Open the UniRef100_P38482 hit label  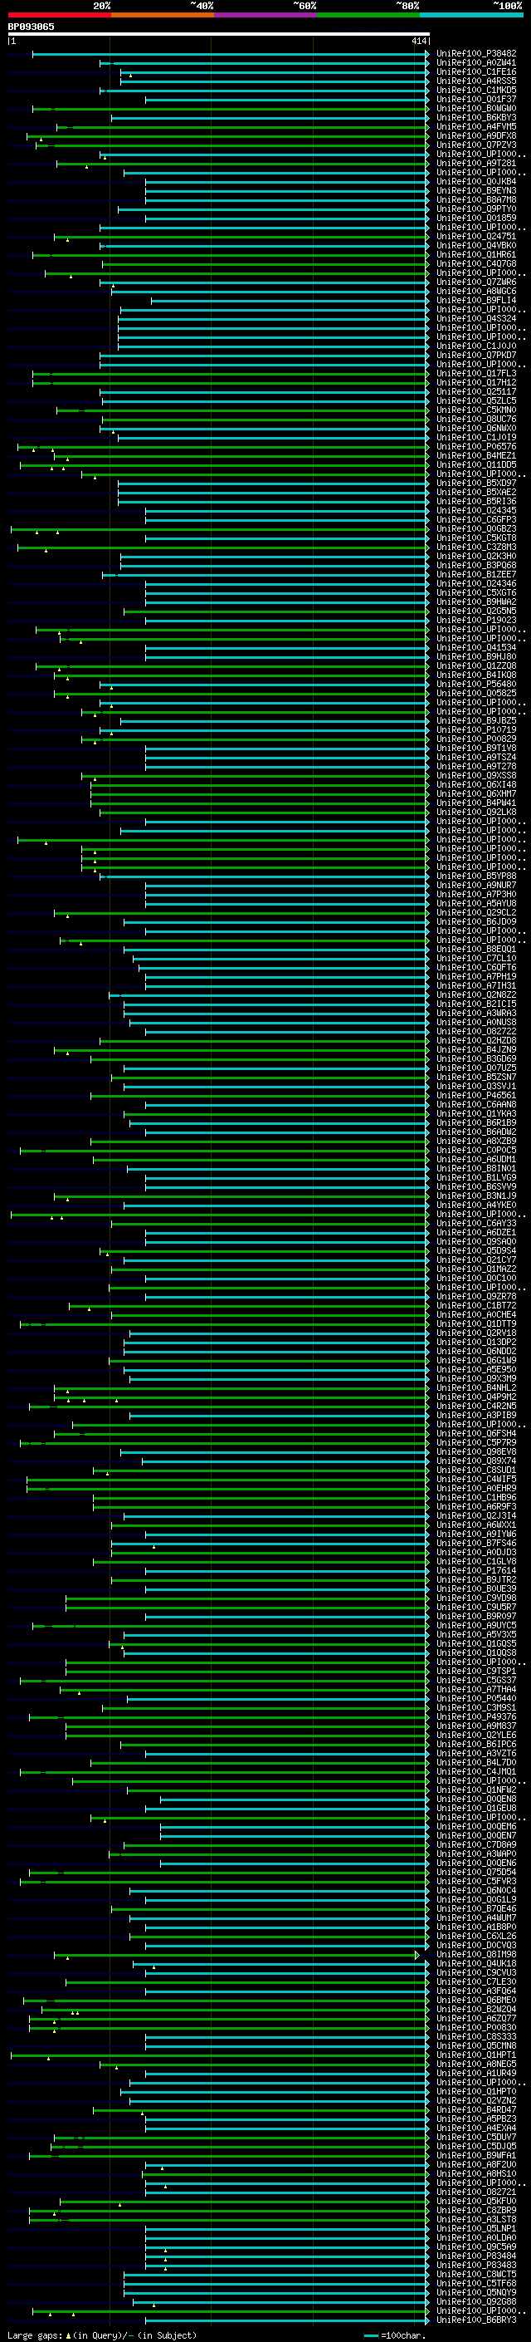point(476,54)
